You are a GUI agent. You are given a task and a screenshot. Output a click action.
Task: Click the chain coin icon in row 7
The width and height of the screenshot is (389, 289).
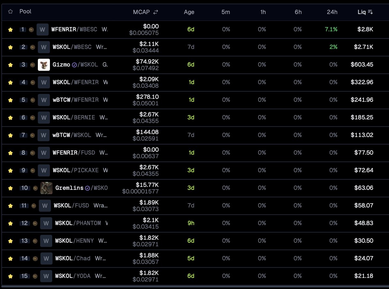tap(32, 135)
